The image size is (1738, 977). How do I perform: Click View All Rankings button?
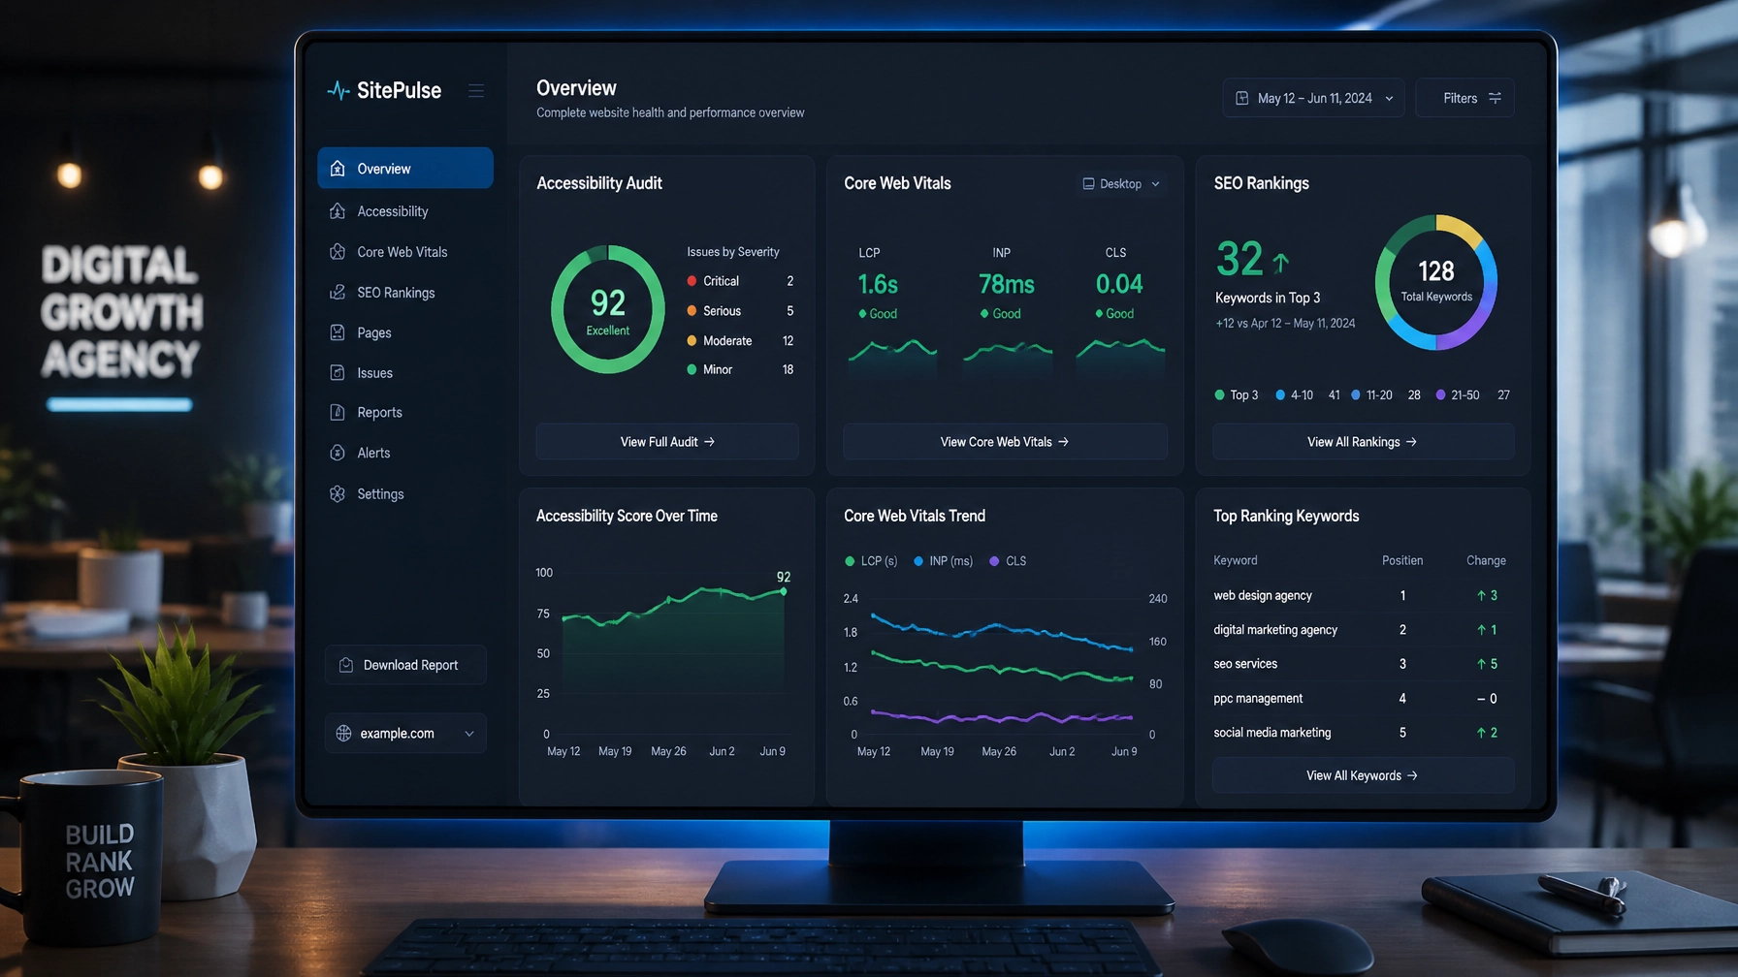(x=1363, y=442)
